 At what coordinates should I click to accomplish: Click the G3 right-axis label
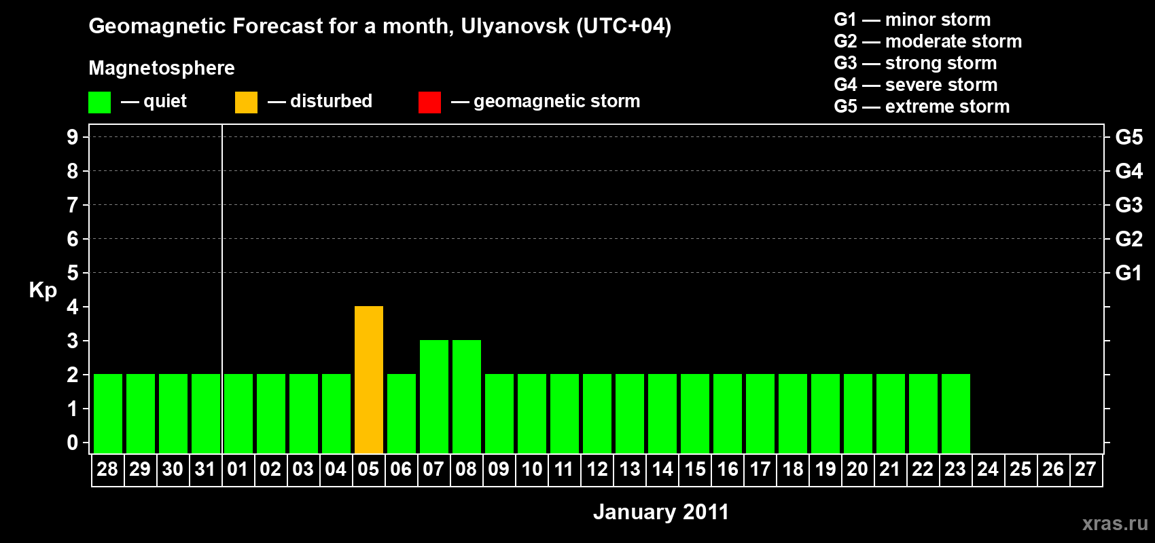(x=1129, y=205)
